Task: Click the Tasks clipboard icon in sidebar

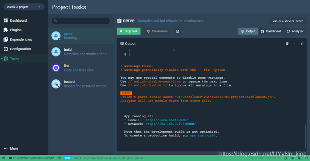Action: click(x=6, y=58)
